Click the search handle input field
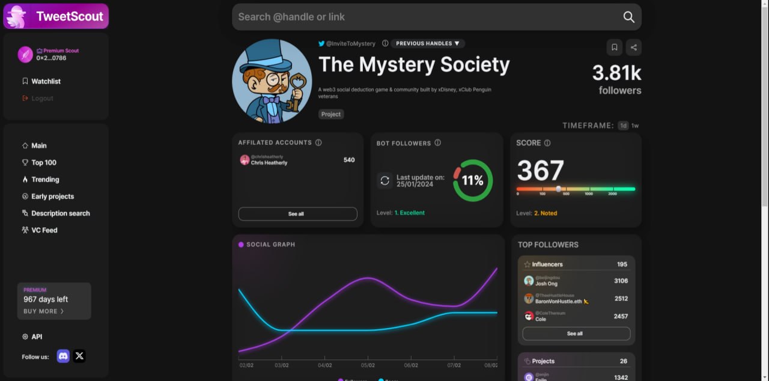769x381 pixels. click(x=427, y=17)
